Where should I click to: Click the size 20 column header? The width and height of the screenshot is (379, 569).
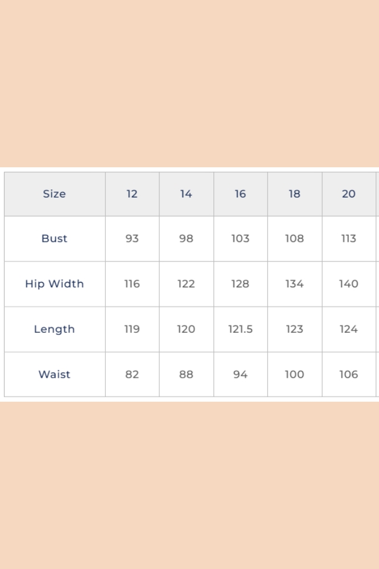pyautogui.click(x=348, y=194)
